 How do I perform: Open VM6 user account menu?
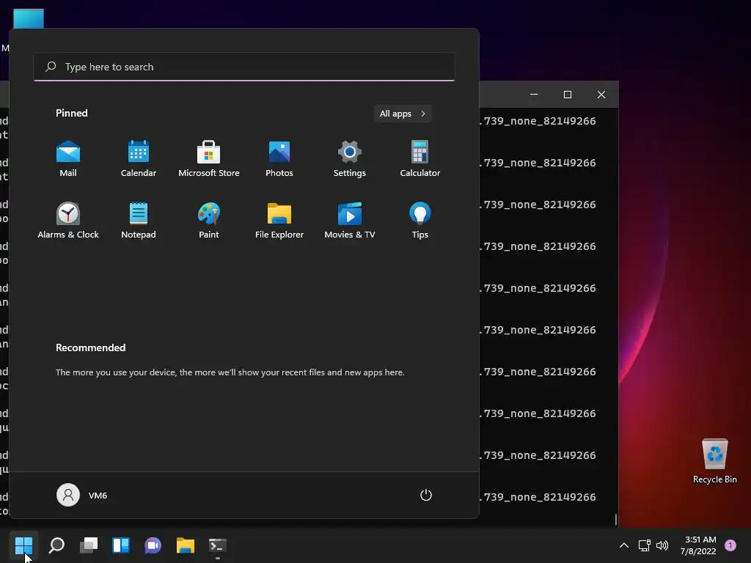[x=82, y=495]
